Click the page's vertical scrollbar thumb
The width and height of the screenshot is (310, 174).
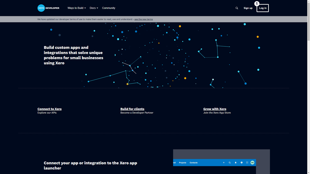click(x=308, y=22)
